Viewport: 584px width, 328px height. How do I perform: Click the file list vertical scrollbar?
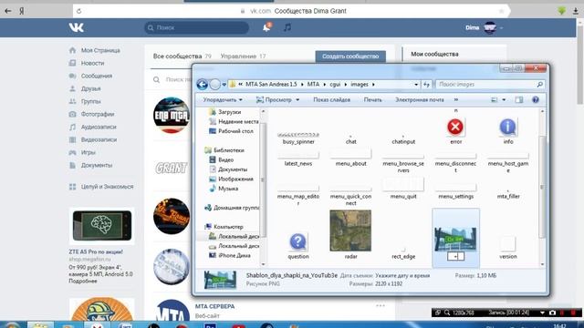[542, 188]
